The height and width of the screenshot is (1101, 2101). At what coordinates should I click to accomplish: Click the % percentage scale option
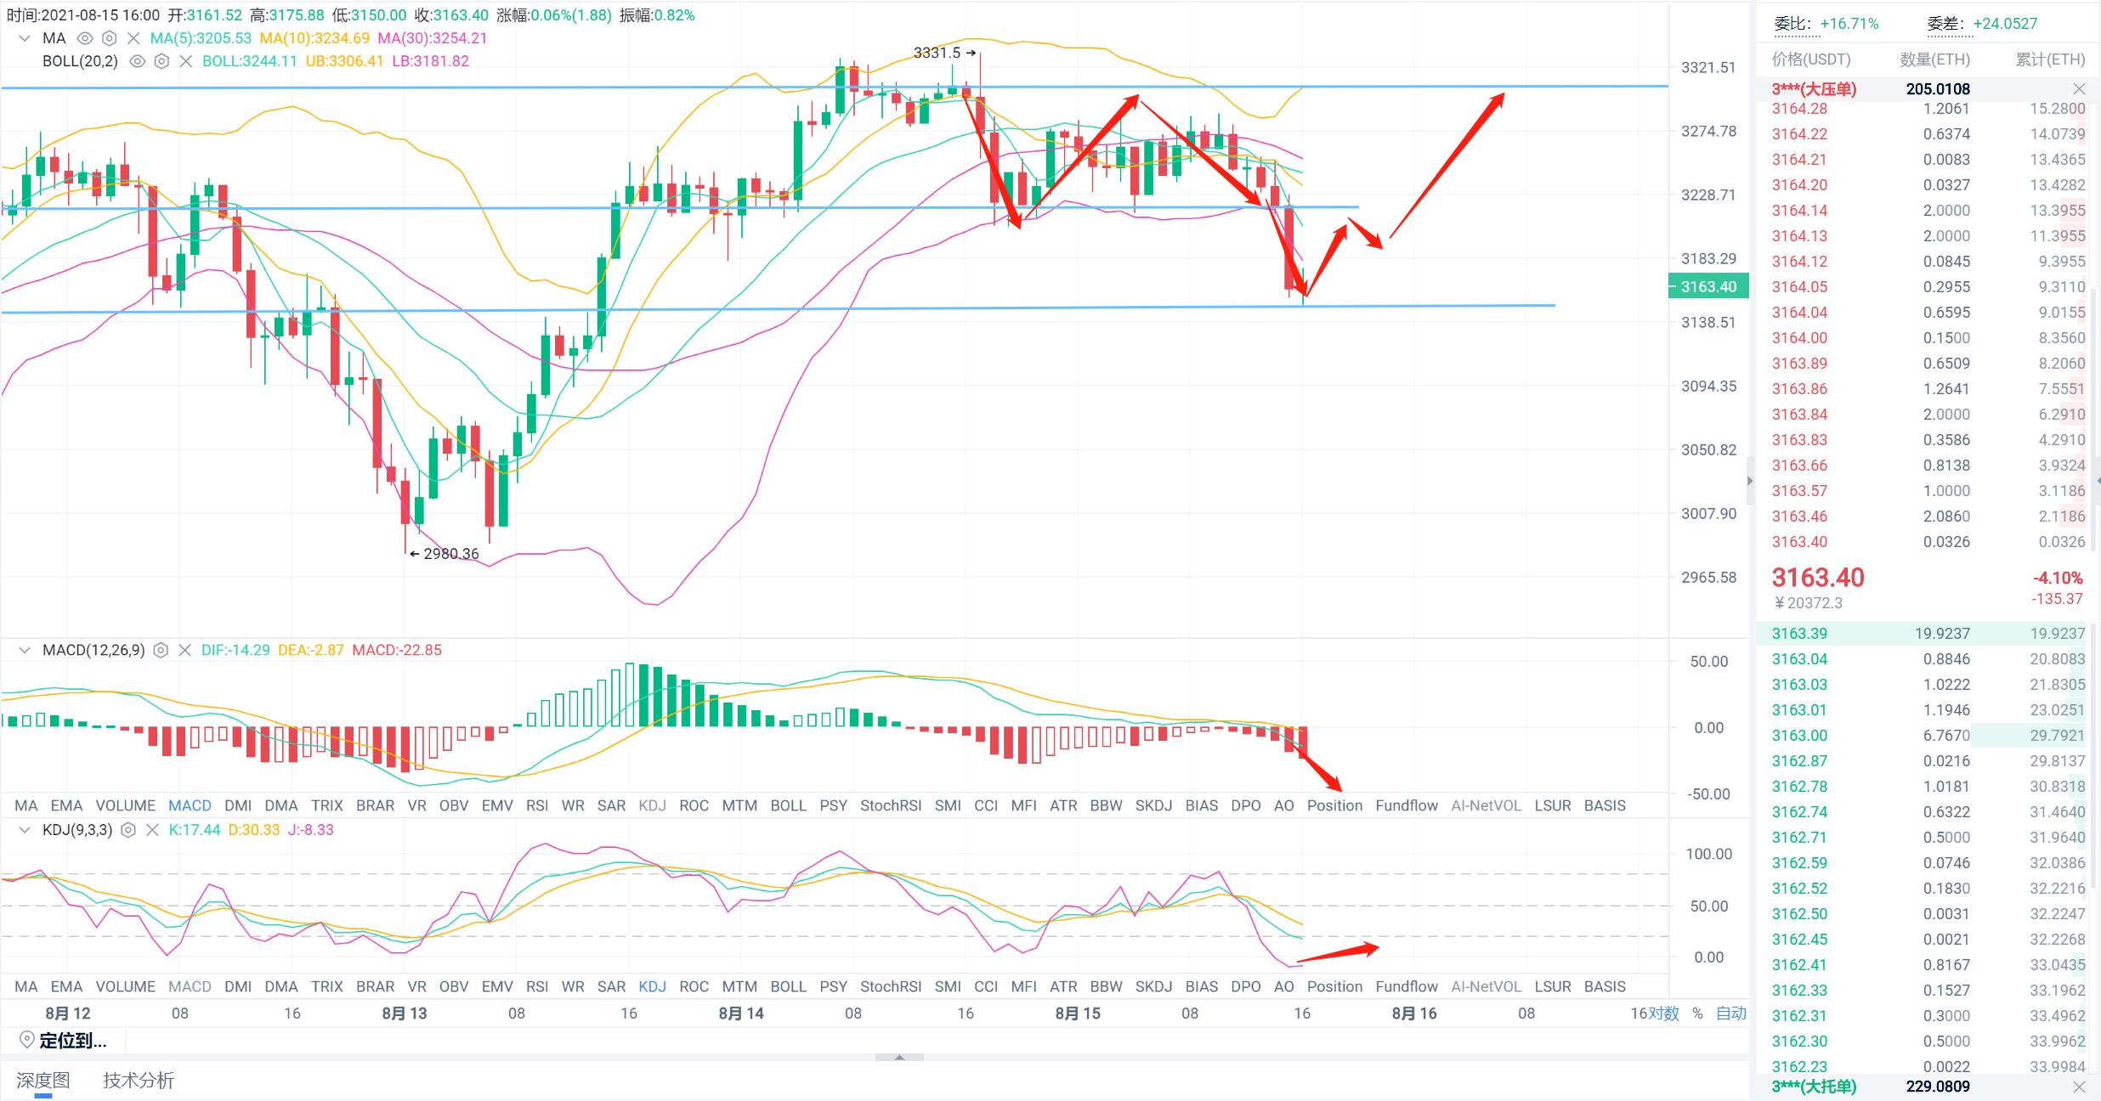(1697, 1013)
